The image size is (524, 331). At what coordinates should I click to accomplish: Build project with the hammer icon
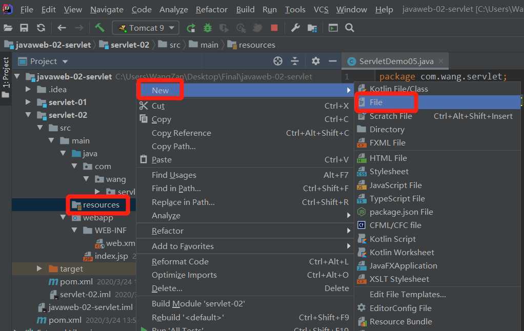pyautogui.click(x=99, y=27)
